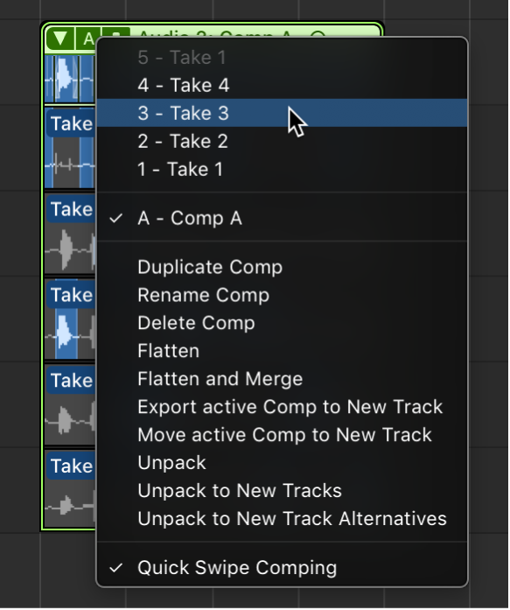
Task: Select the checked 'A - Comp A' item
Action: point(283,218)
